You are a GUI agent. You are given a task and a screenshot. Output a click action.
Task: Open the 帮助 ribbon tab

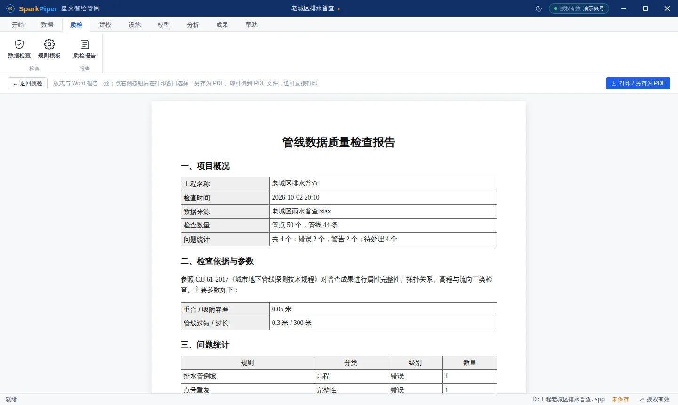[x=251, y=25]
